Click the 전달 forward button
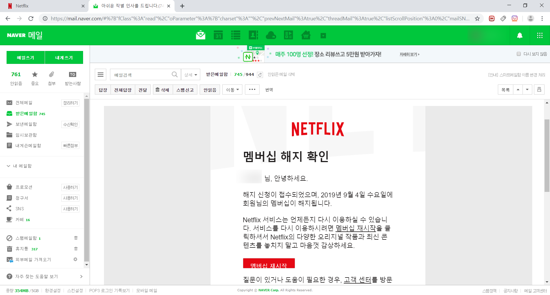Screen dimensions: 550x295 pyautogui.click(x=143, y=90)
